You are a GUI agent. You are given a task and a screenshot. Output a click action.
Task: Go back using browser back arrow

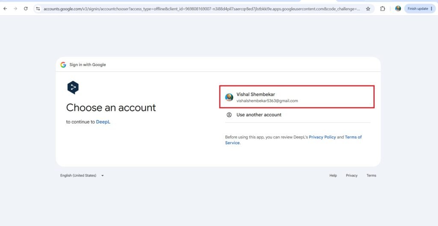coord(5,9)
